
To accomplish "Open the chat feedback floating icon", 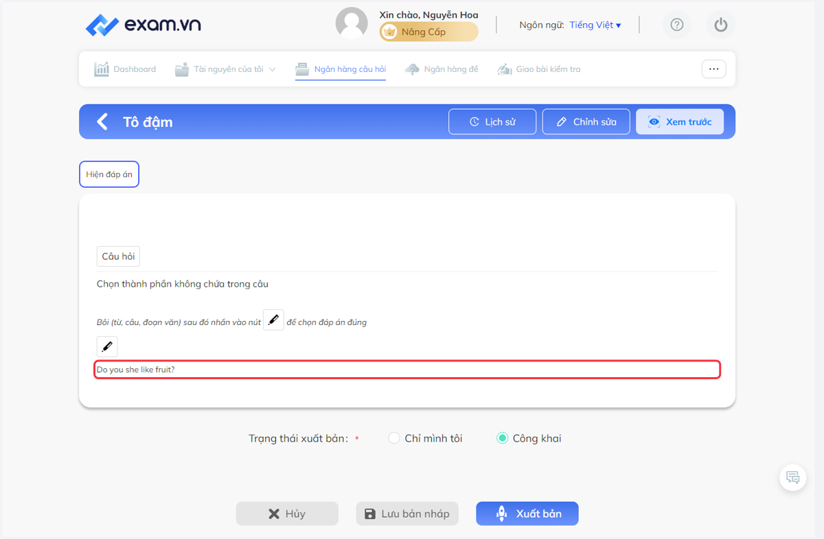I will (x=792, y=478).
